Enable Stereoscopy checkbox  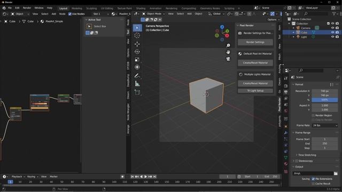click(x=297, y=161)
